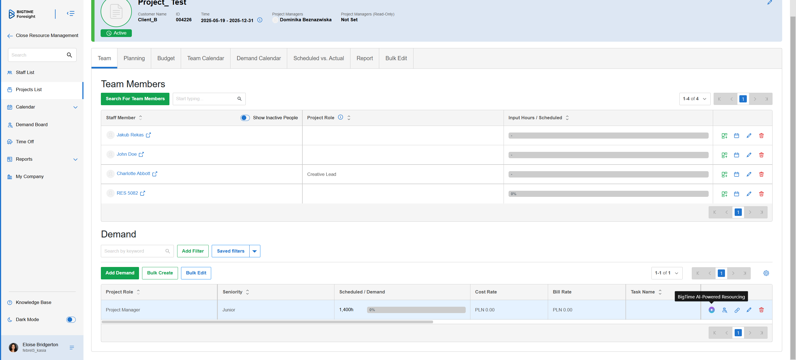The height and width of the screenshot is (360, 796).
Task: Open the 1-1 of 1 page size dropdown
Action: (x=667, y=273)
